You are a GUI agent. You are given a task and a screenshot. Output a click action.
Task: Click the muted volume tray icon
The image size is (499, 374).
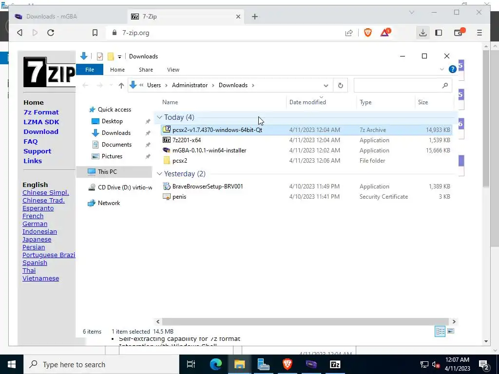coord(436,364)
